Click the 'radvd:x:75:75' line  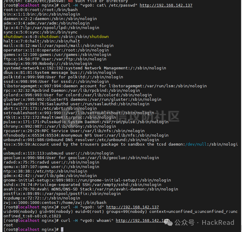(51, 162)
